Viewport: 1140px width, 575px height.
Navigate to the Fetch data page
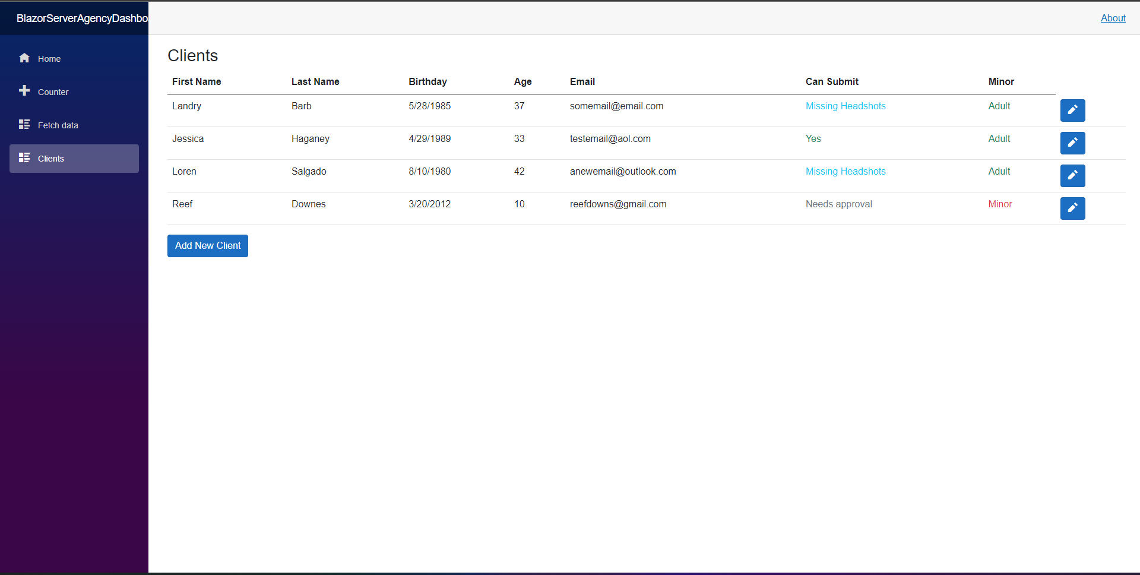pos(58,125)
